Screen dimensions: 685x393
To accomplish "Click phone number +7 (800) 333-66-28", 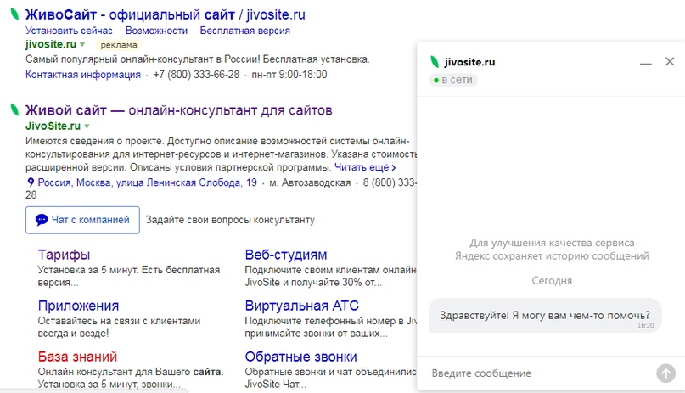I will [x=196, y=74].
